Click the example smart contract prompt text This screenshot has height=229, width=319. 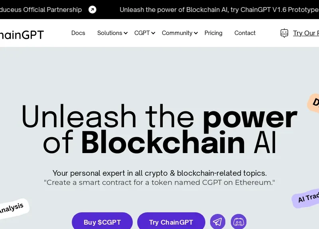pyautogui.click(x=159, y=183)
